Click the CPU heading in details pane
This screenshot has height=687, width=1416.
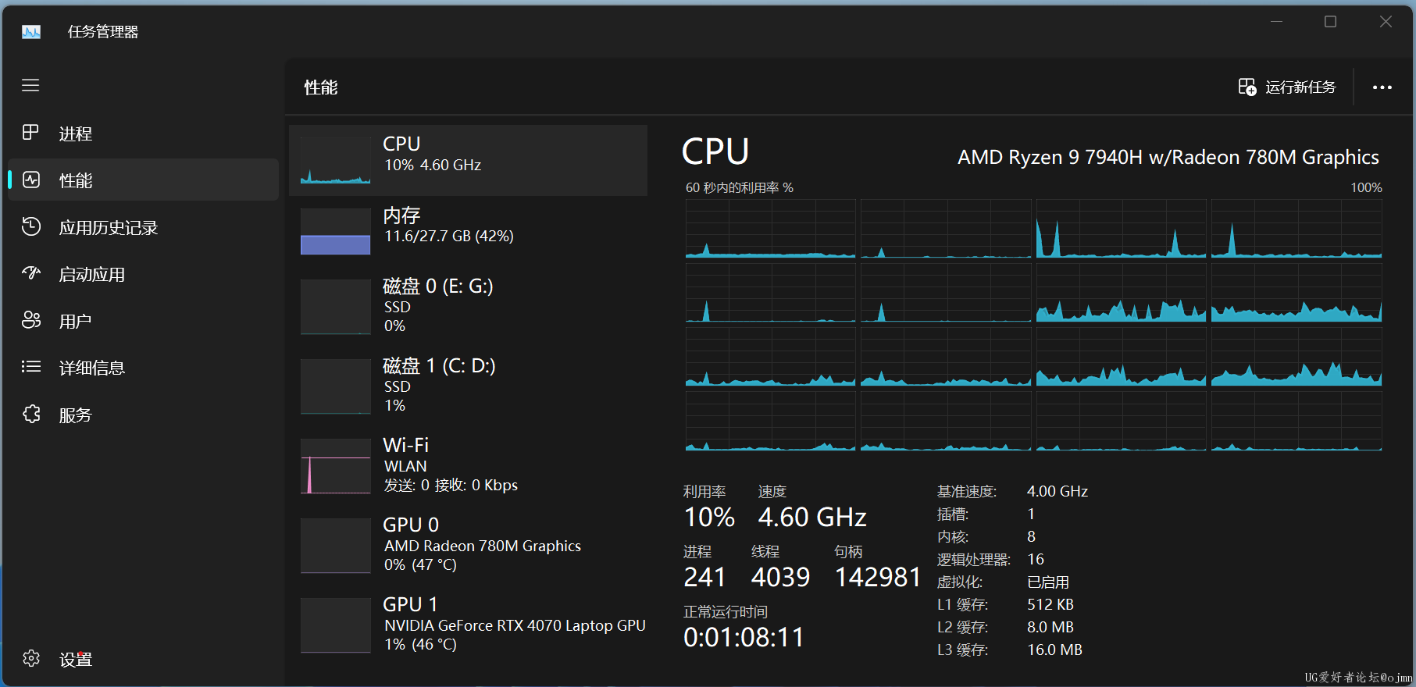[715, 151]
